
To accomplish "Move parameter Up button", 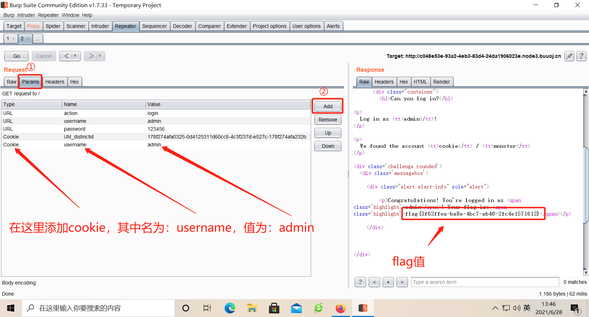I will click(328, 133).
